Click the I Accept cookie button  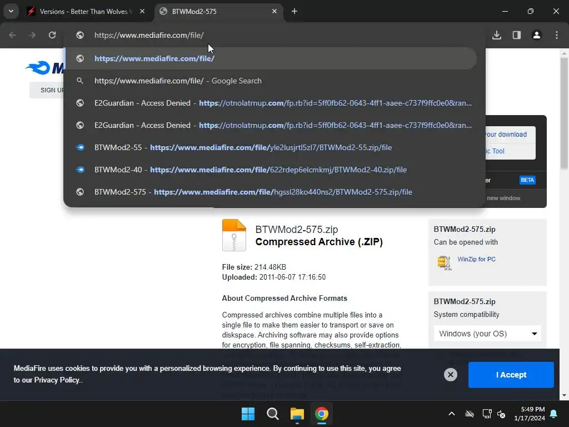(x=511, y=375)
